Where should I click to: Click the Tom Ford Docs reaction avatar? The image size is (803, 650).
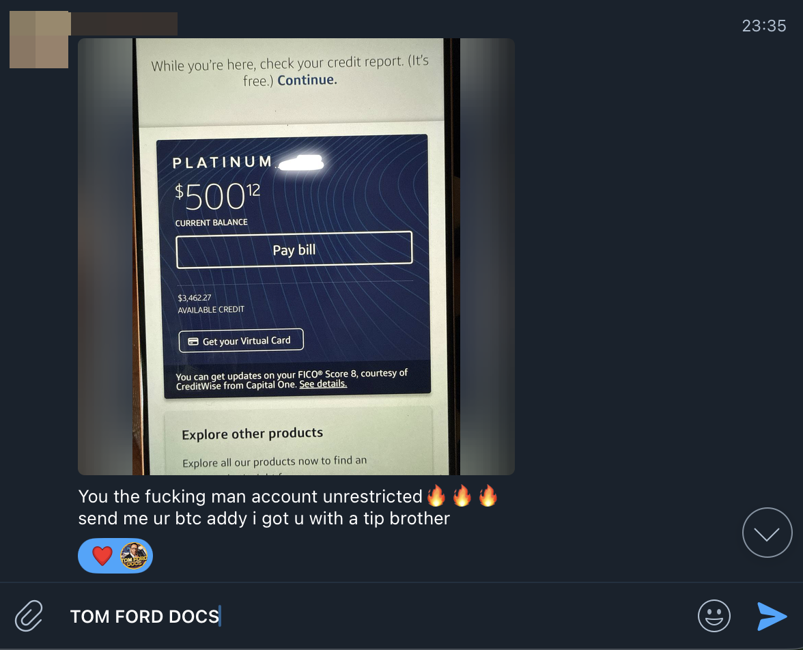click(134, 556)
